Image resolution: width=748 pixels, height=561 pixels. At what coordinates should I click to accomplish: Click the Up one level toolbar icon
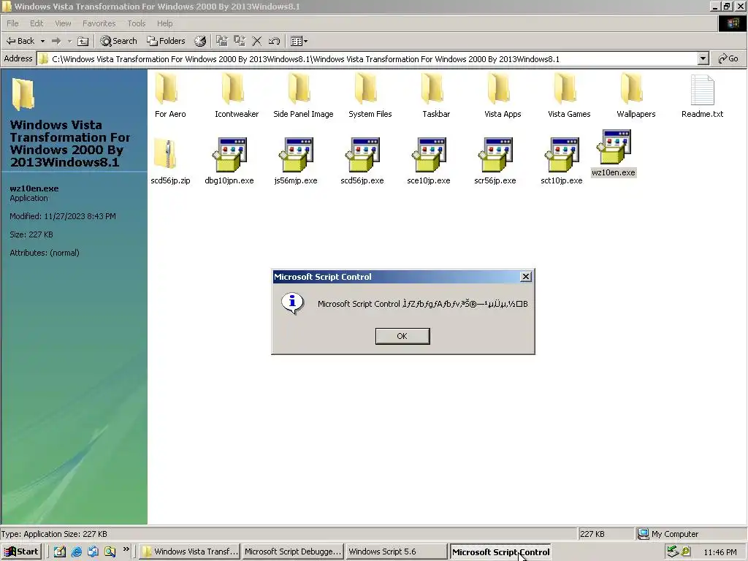pos(83,42)
